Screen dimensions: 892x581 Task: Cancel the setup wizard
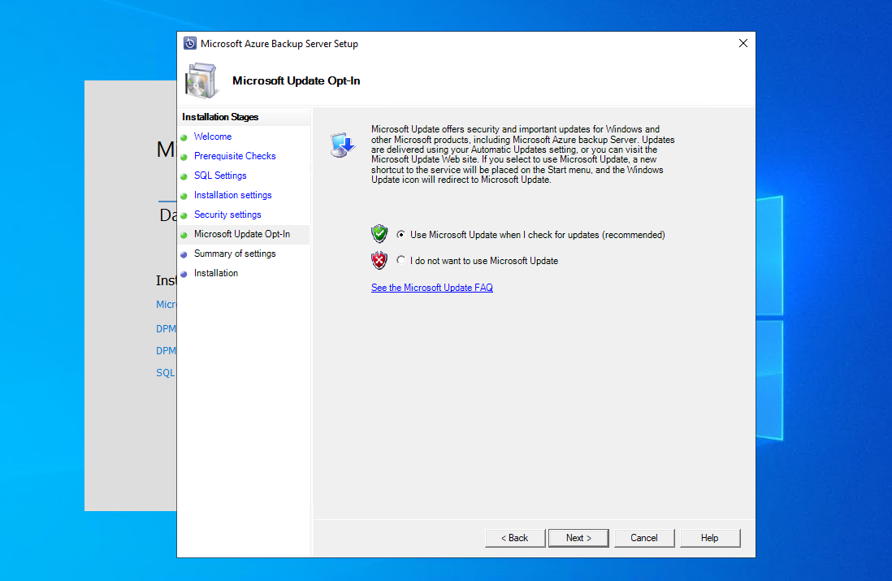644,538
